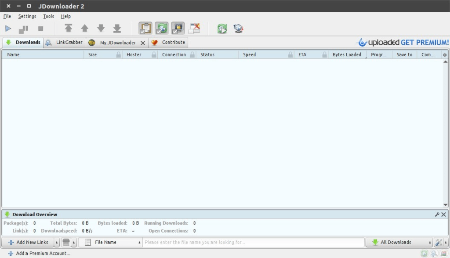This screenshot has height=258, width=450.
Task: Close the Download Overview panel
Action: 444,214
